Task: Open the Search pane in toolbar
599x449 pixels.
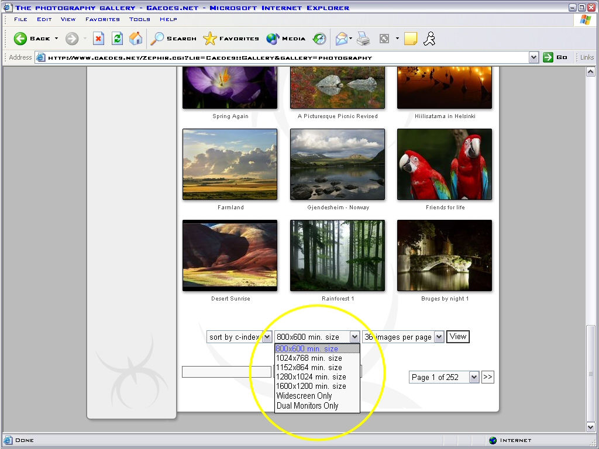Action: point(173,39)
